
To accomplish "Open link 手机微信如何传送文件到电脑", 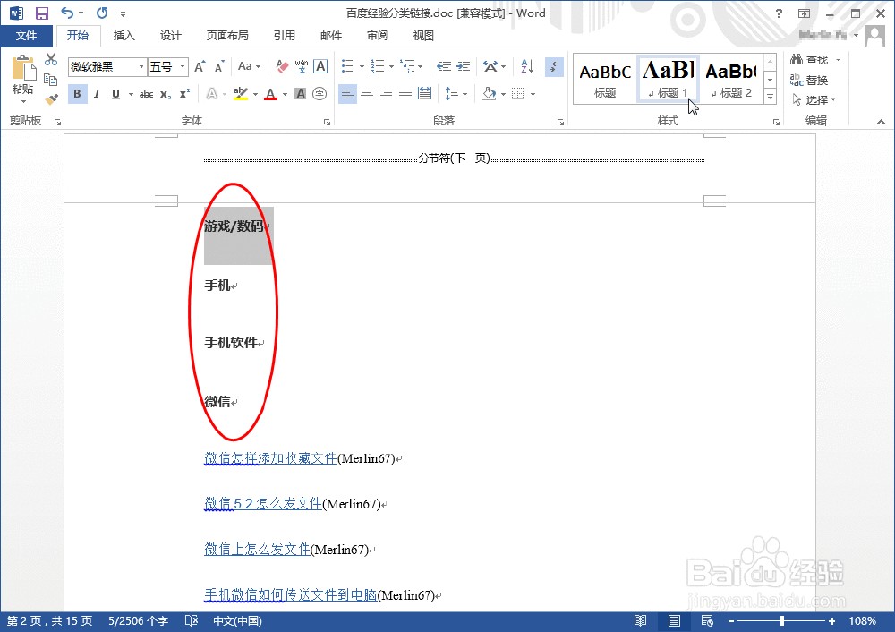I will 291,595.
